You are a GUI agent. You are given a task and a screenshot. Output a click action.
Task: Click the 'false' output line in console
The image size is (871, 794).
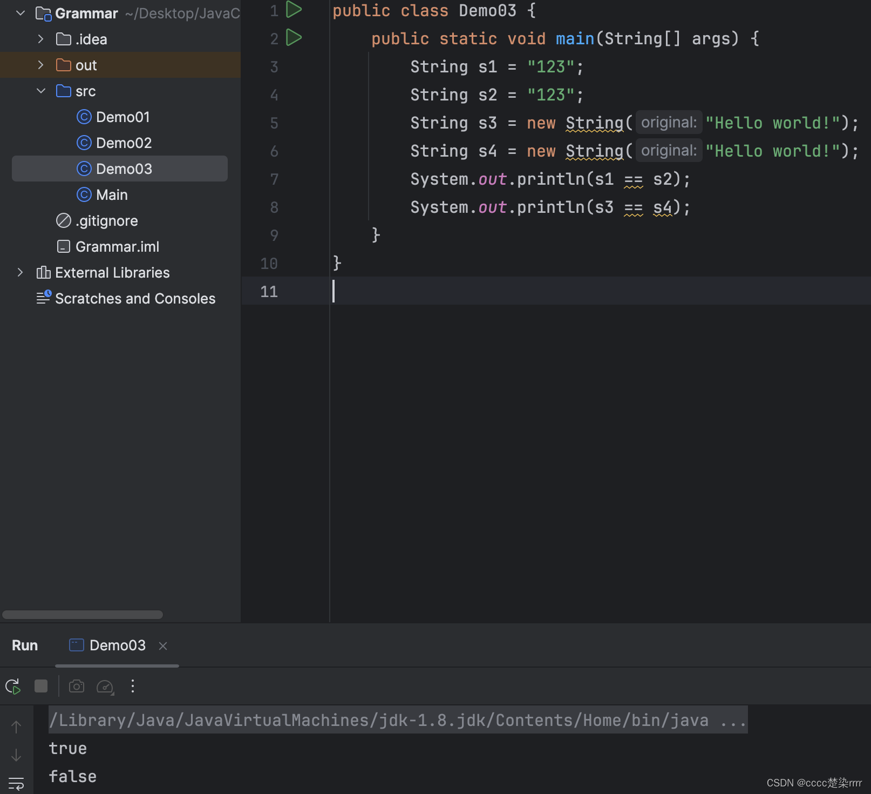tap(73, 776)
